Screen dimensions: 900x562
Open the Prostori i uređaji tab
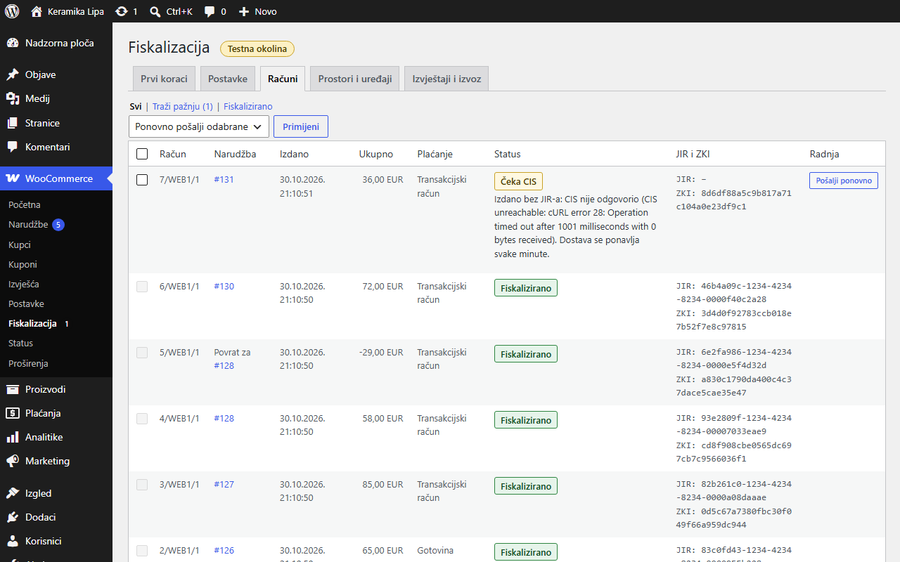(355, 79)
